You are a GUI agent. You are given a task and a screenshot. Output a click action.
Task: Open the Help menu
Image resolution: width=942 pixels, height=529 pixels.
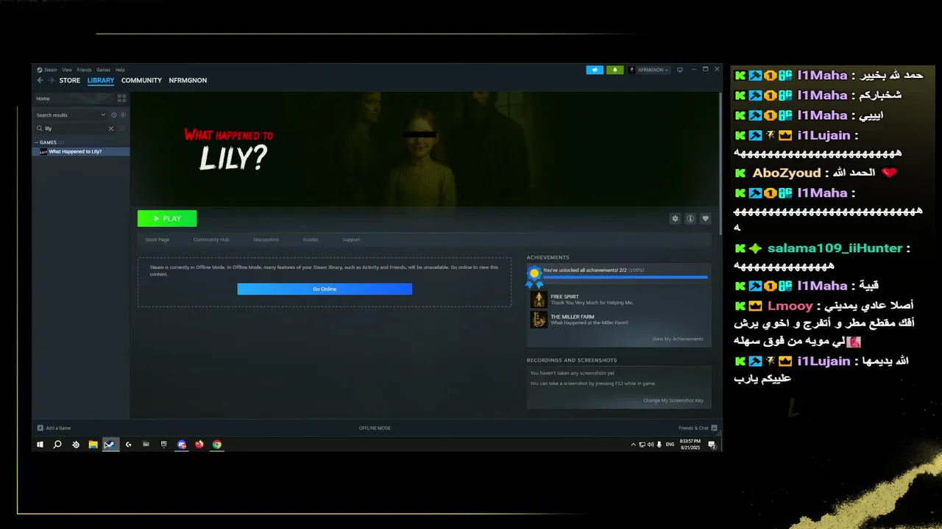click(x=120, y=70)
